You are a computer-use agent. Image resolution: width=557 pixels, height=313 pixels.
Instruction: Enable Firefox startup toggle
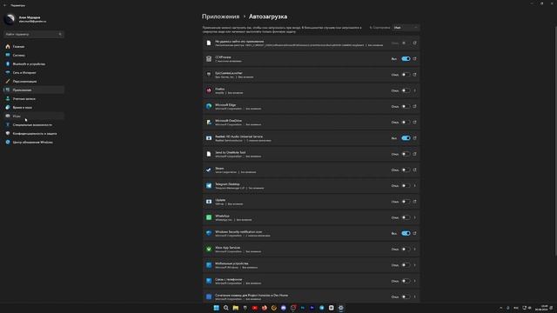point(406,90)
